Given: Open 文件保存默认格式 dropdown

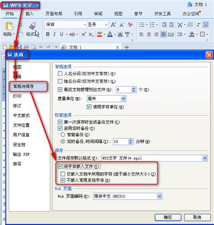Looking at the screenshot, I should [205, 158].
